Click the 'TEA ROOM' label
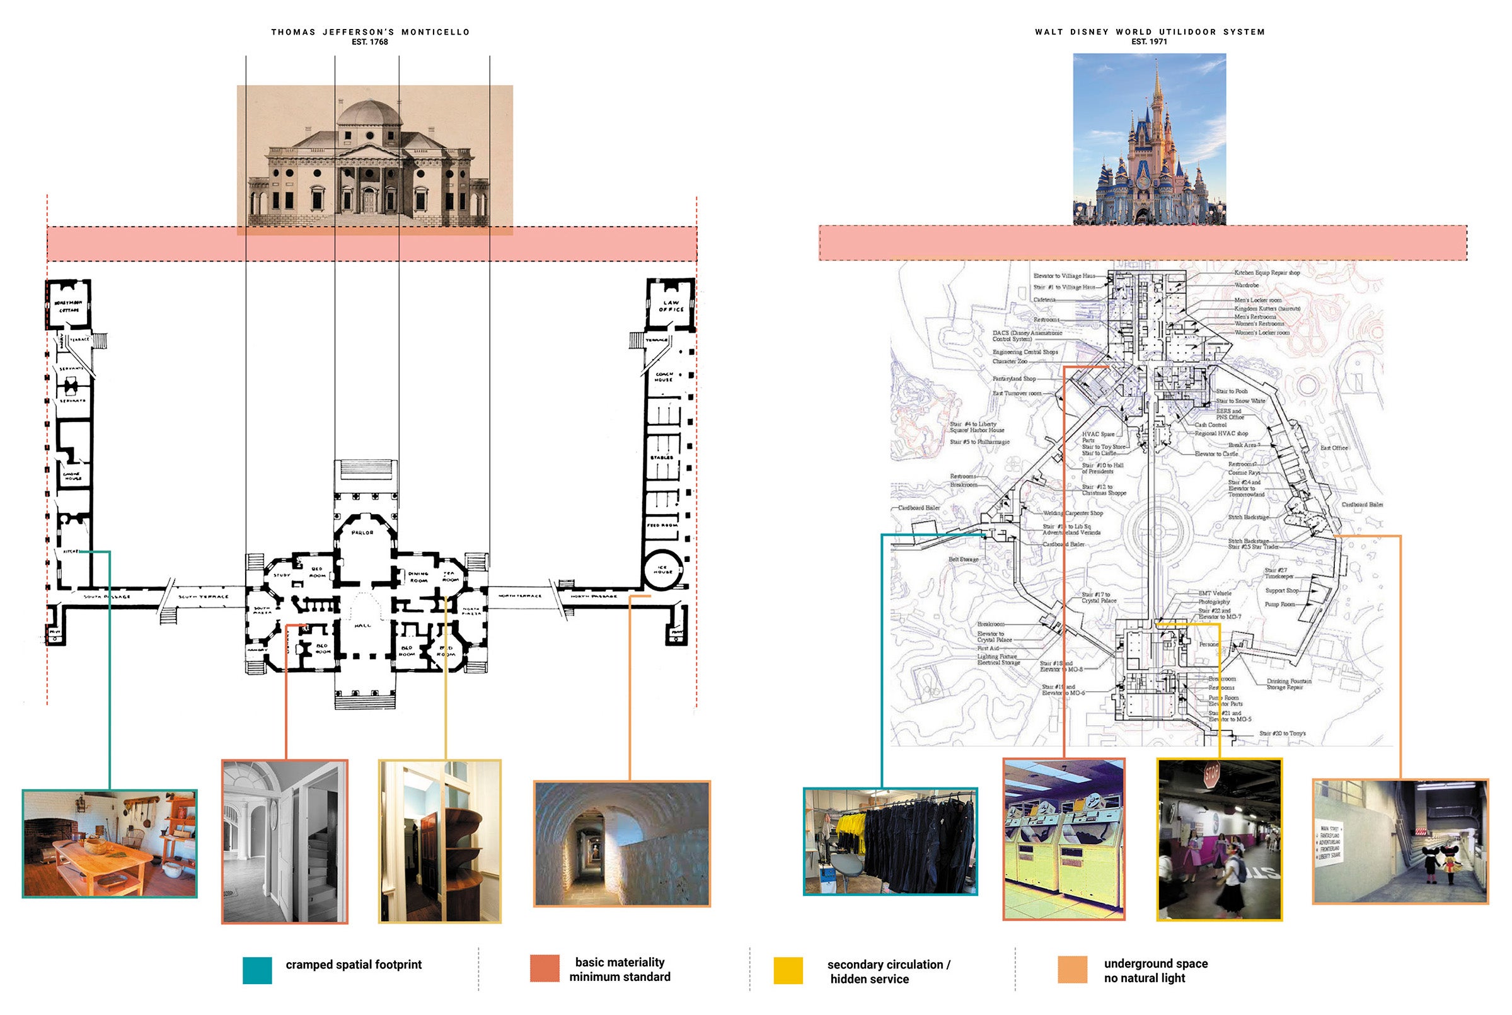Image resolution: width=1512 pixels, height=1015 pixels. (450, 576)
